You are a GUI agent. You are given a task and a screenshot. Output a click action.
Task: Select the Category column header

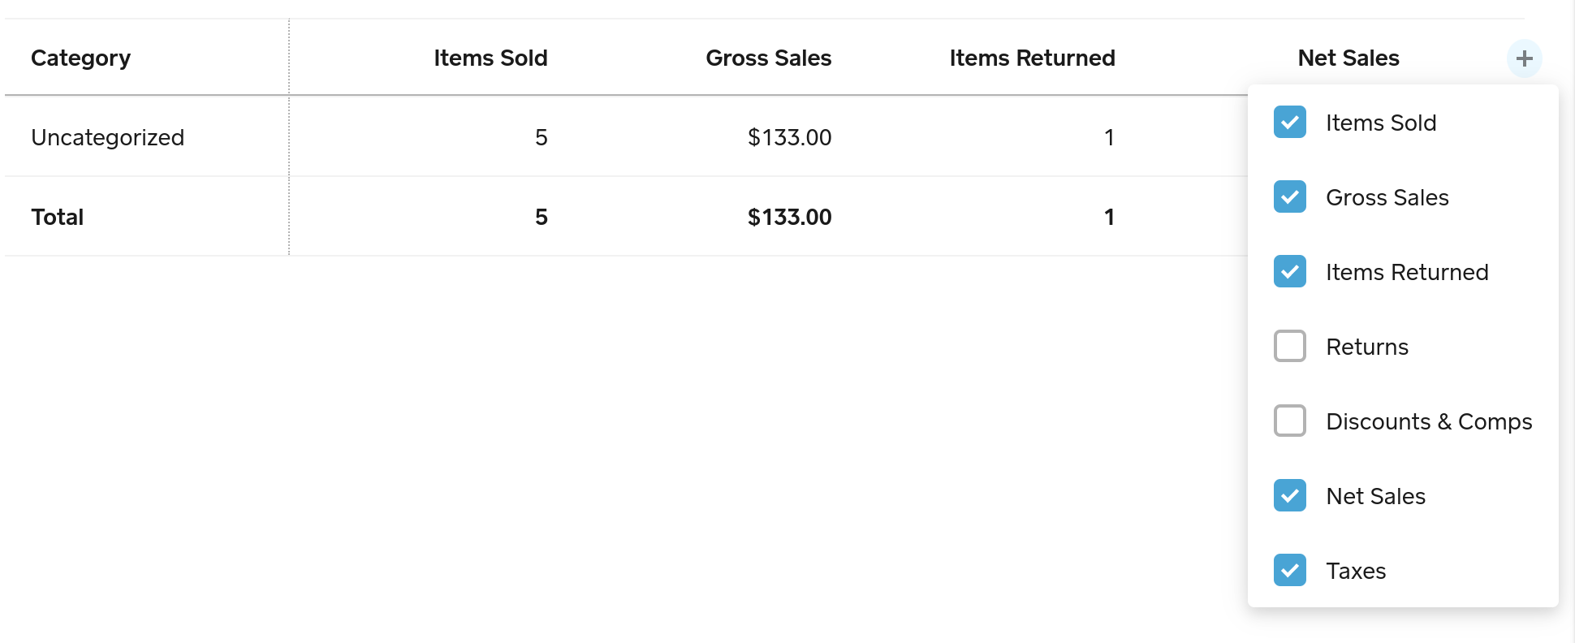pos(80,58)
